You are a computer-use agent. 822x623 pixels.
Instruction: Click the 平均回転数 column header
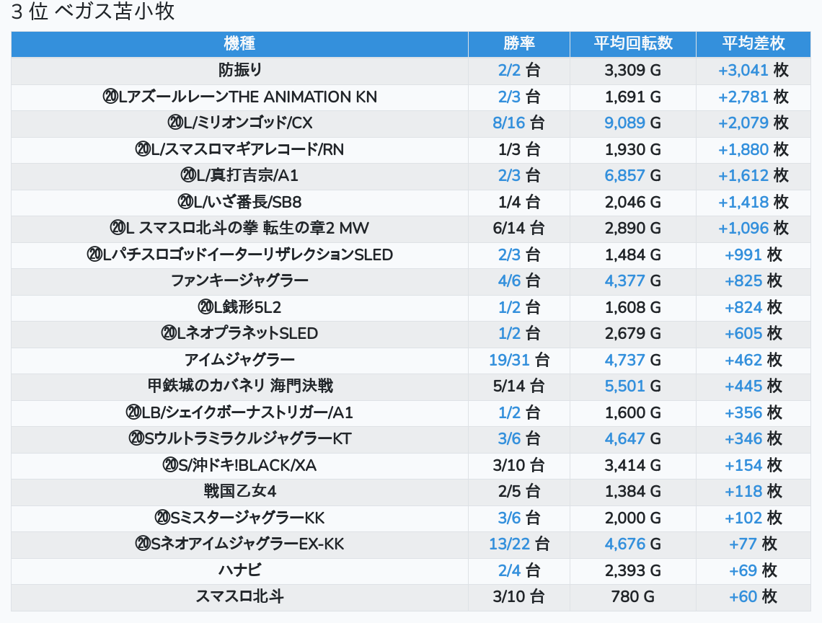[x=632, y=44]
